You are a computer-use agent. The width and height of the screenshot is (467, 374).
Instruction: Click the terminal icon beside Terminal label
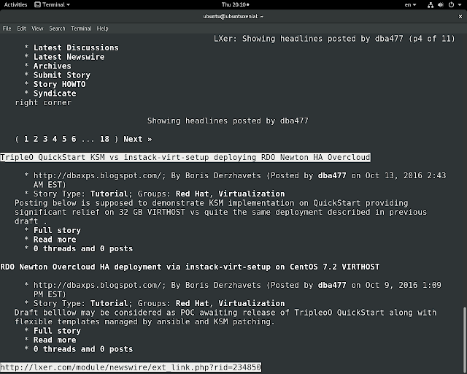click(37, 4)
